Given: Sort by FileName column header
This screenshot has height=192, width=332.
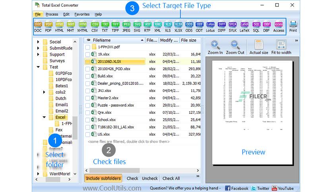Looking at the screenshot, I should tap(114, 40).
